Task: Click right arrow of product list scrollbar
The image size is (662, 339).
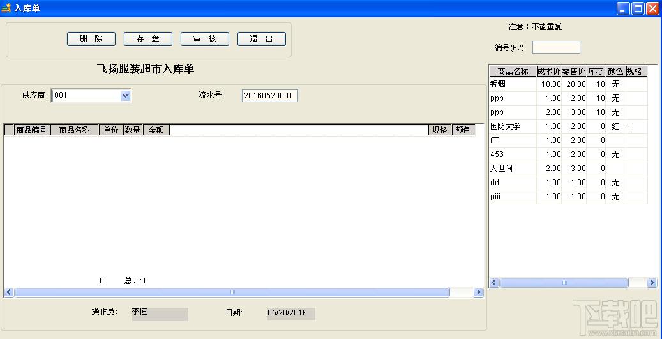Action: click(x=652, y=282)
